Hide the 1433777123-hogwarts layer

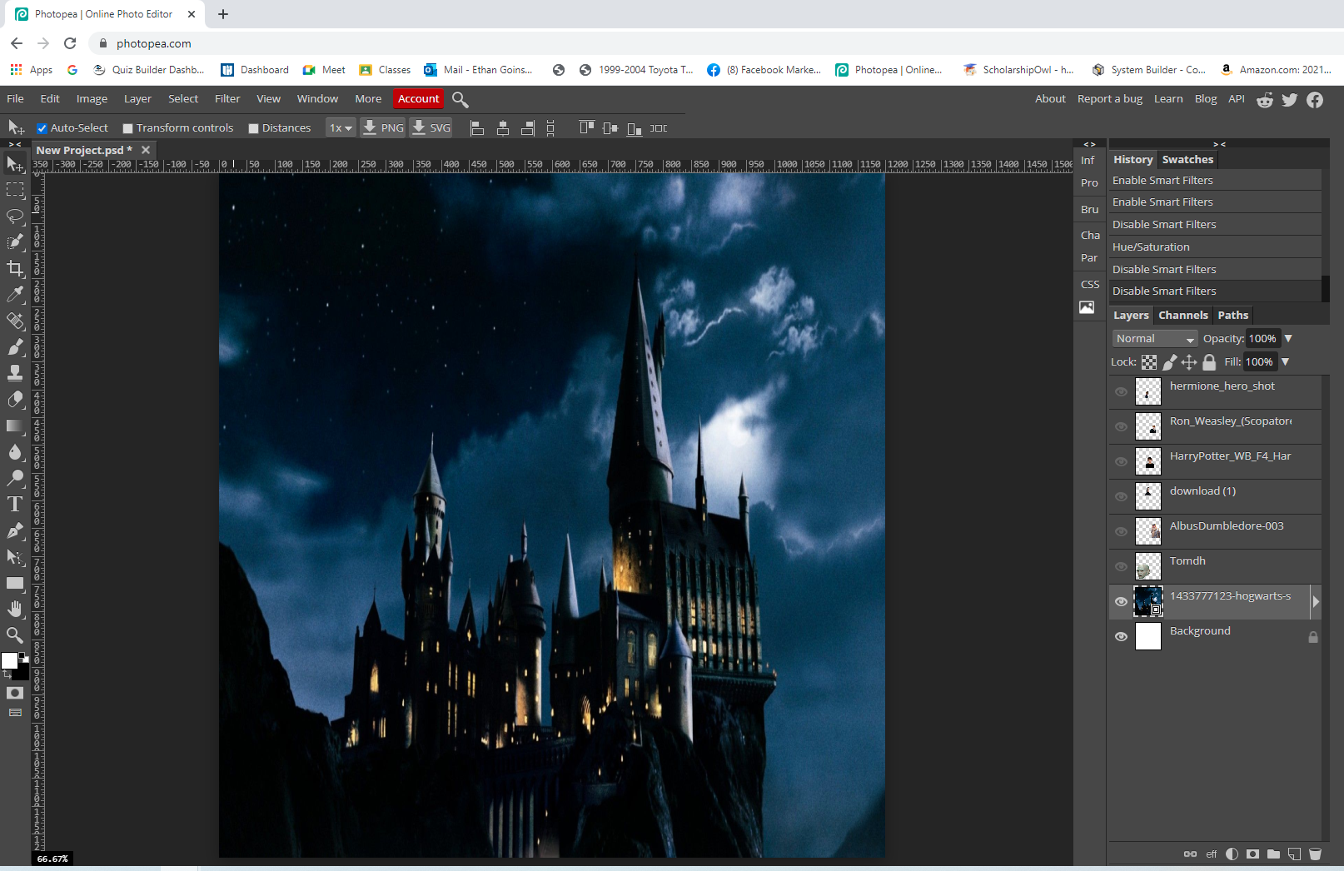click(1121, 601)
